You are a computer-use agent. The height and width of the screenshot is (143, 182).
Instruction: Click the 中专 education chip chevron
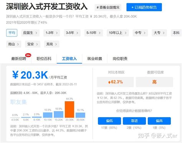click(145, 33)
